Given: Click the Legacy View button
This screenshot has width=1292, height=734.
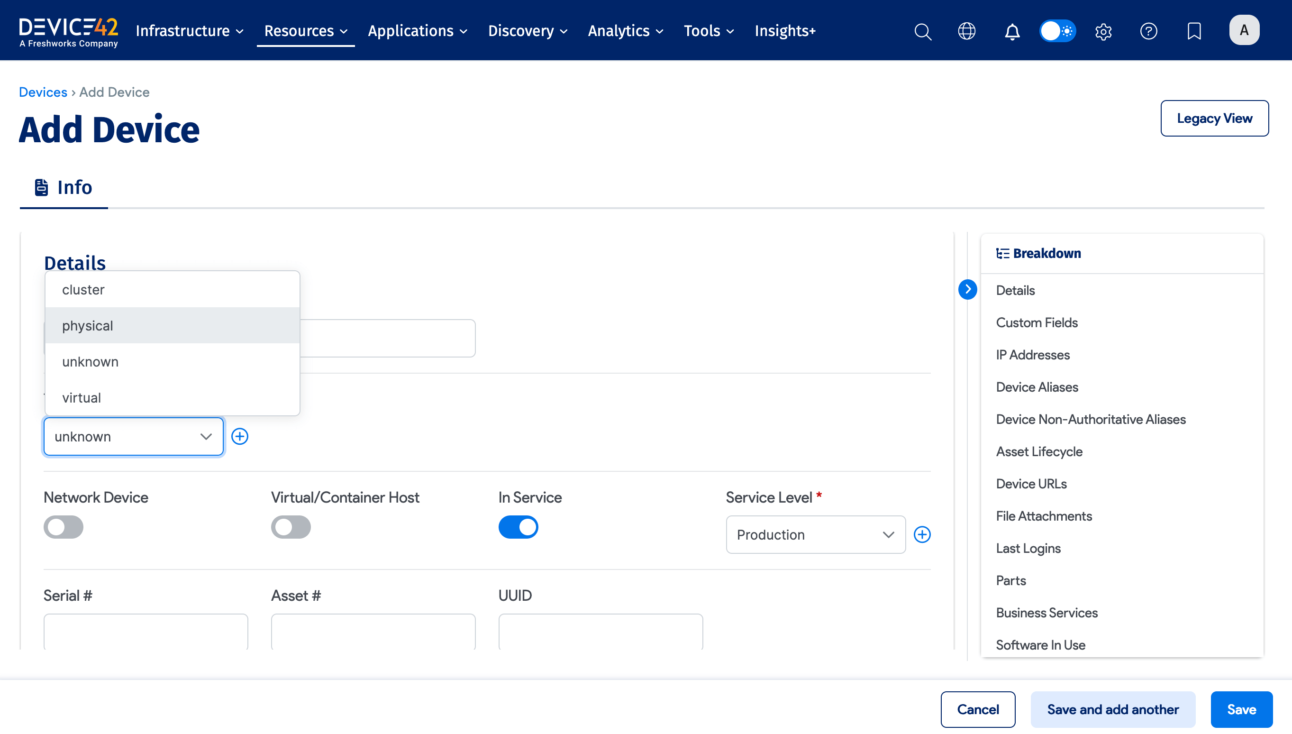Looking at the screenshot, I should click(1214, 119).
